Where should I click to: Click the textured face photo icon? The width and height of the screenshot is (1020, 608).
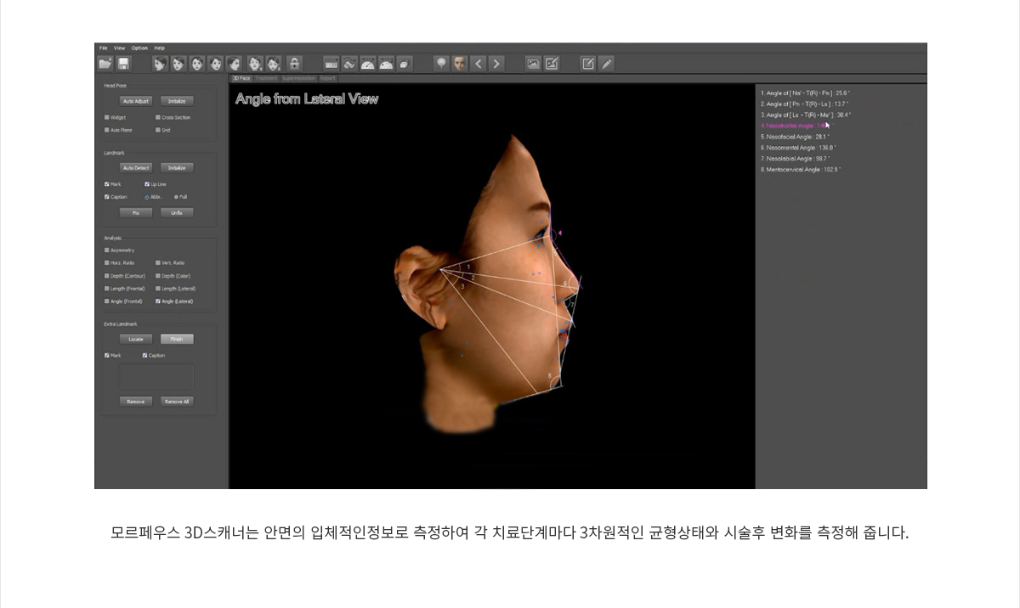coord(460,63)
